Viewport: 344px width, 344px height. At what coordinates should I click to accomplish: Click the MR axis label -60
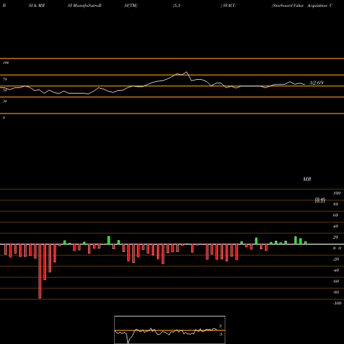(336, 281)
